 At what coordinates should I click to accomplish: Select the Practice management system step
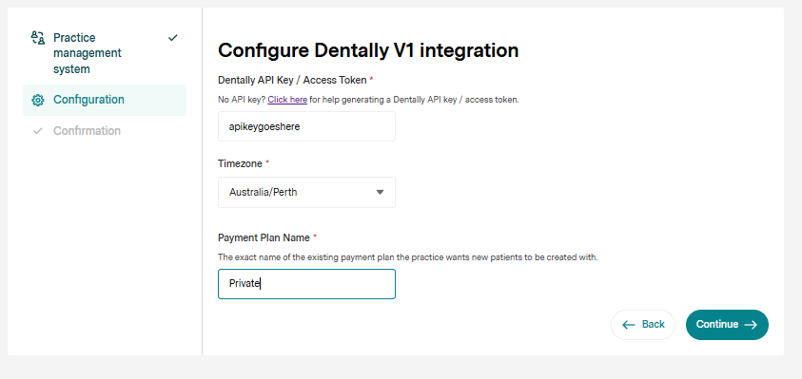105,53
